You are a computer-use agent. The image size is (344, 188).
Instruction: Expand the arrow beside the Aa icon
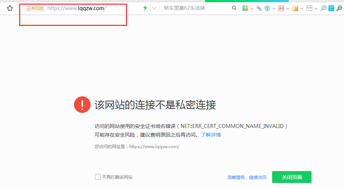(x=288, y=9)
